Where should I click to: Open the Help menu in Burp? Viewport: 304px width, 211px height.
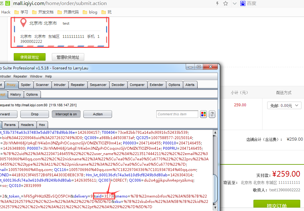tap(48, 76)
